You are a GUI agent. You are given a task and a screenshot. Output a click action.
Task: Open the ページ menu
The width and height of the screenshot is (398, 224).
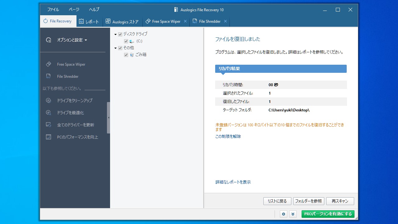point(74,10)
